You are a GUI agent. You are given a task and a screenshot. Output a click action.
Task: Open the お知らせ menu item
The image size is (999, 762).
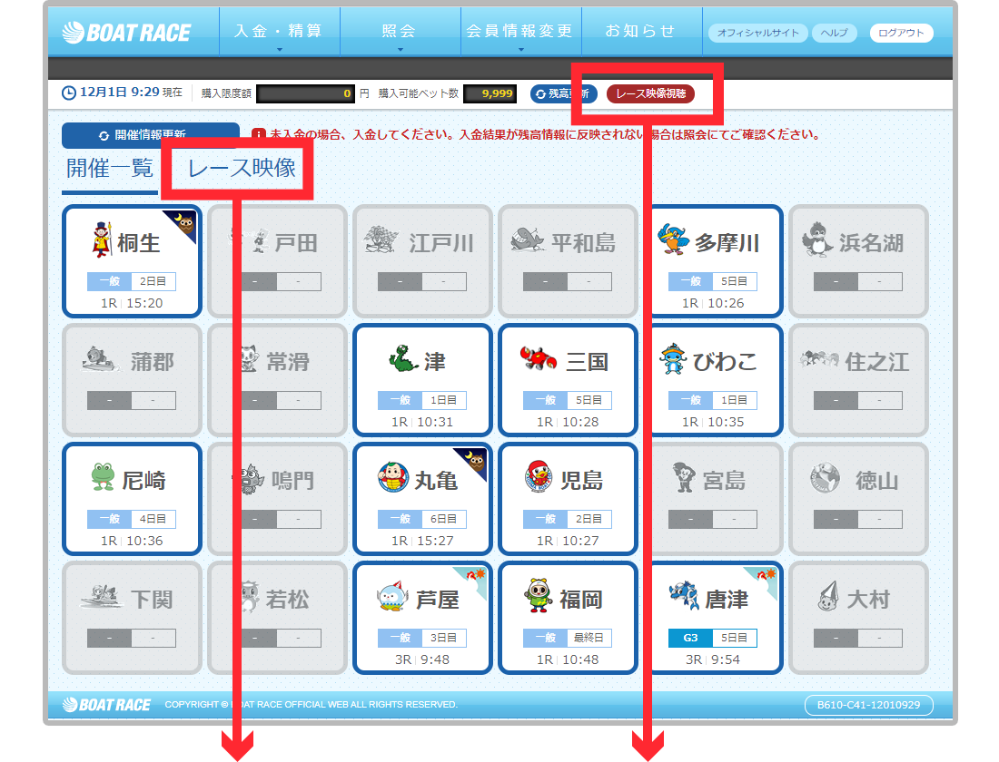[640, 32]
